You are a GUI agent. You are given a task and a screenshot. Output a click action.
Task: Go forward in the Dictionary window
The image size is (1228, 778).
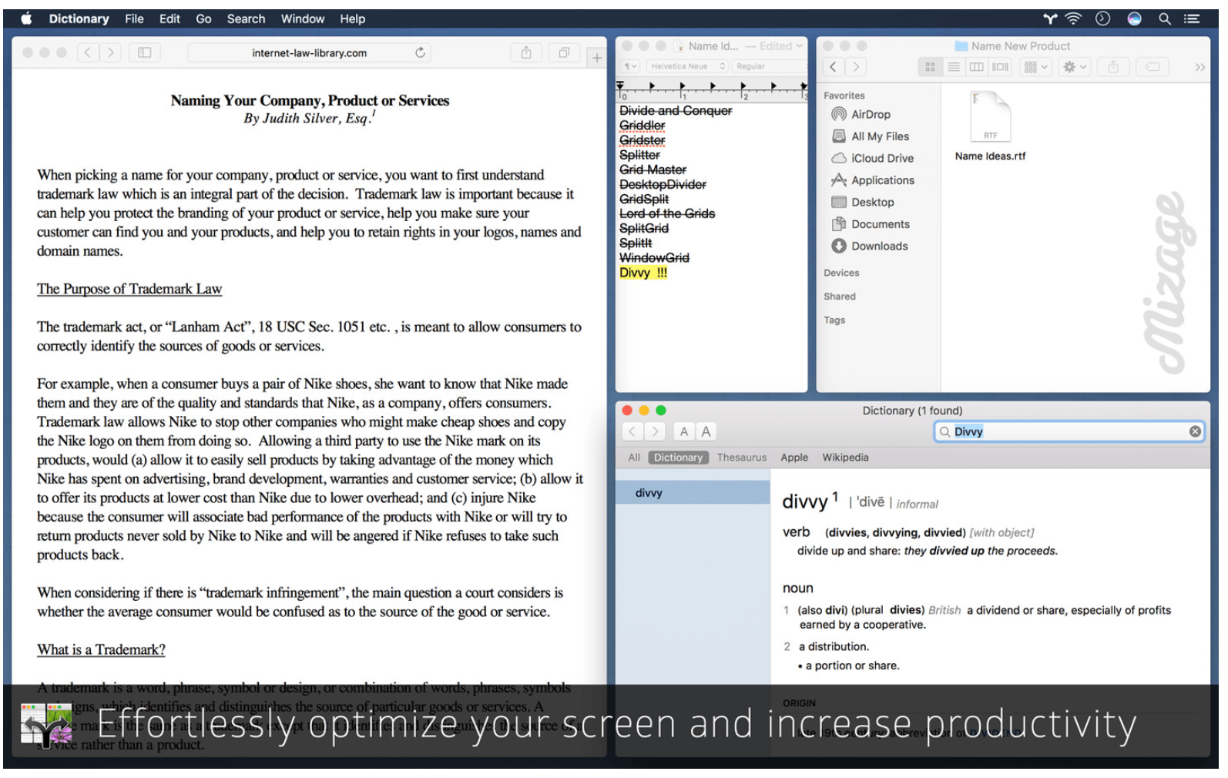[x=655, y=431]
